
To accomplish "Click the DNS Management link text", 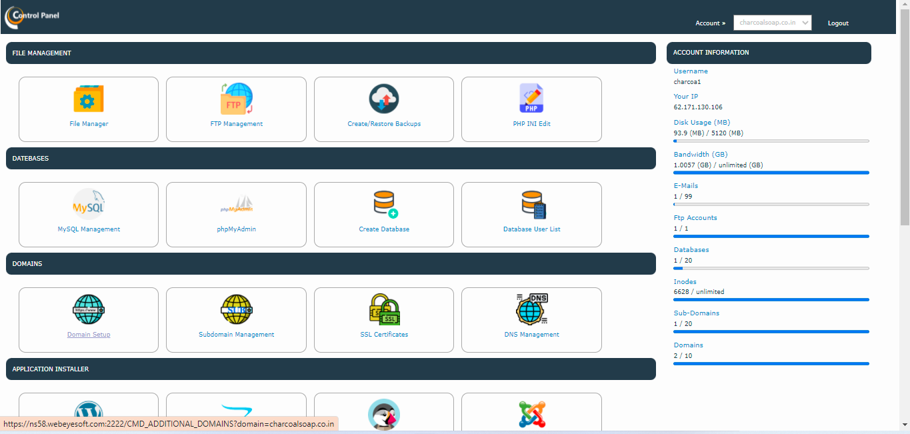I will pyautogui.click(x=531, y=335).
